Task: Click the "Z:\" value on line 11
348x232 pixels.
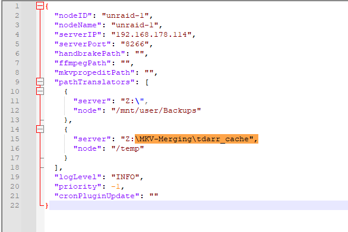Action: 132,101
